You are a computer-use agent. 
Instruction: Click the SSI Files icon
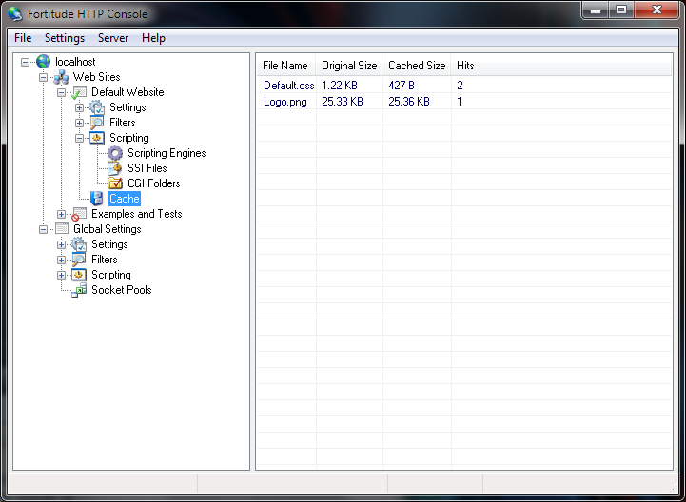pos(115,168)
